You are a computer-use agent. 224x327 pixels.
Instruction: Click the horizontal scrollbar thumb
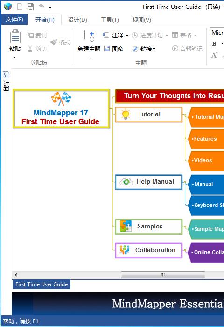coord(163,275)
